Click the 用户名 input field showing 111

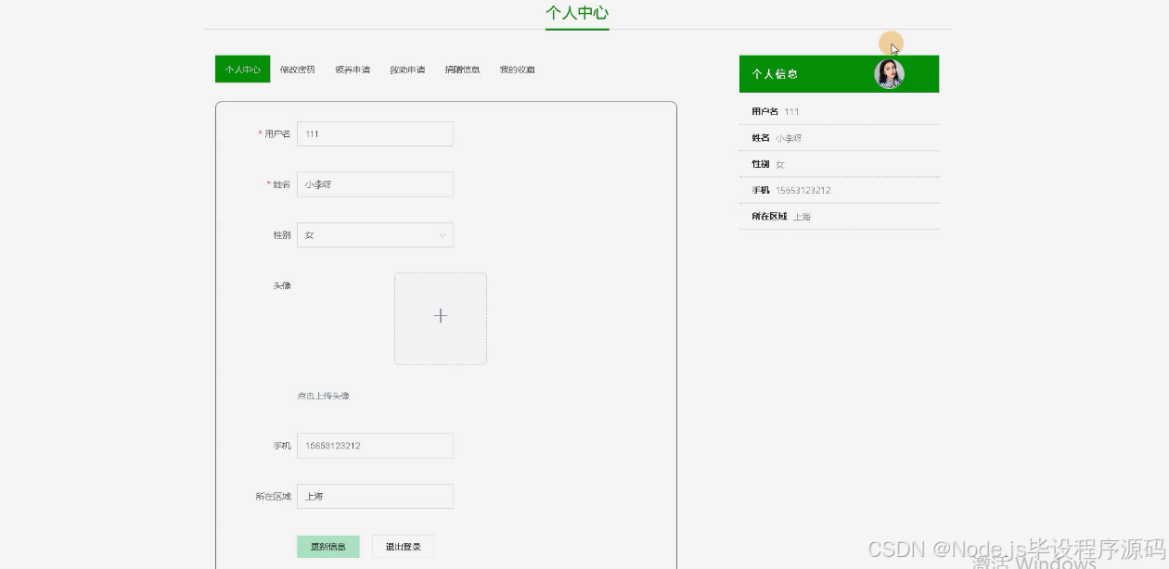tap(375, 133)
